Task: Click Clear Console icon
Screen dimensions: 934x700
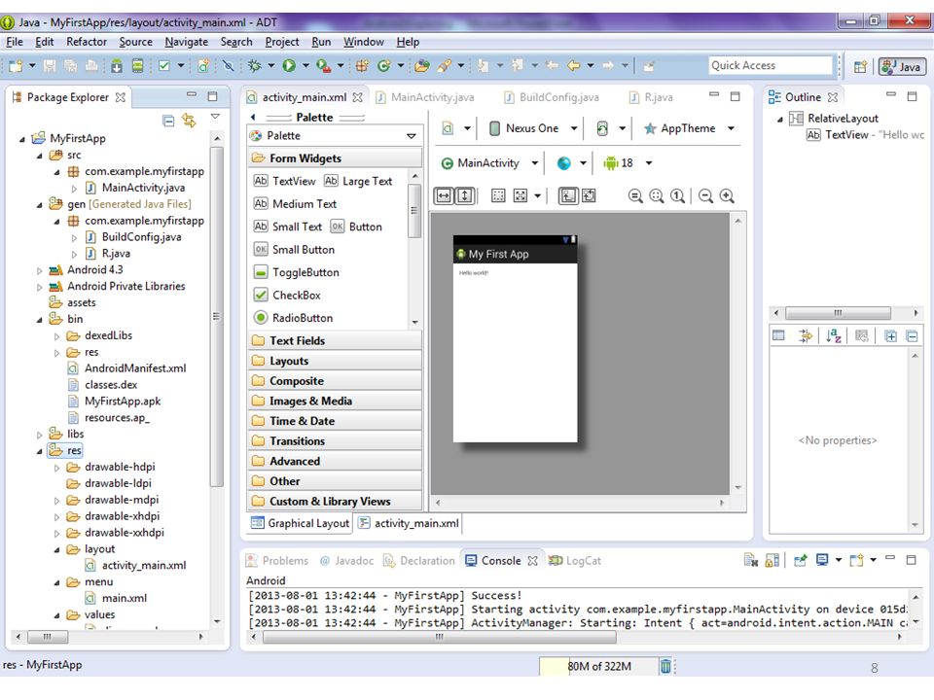Action: point(750,560)
